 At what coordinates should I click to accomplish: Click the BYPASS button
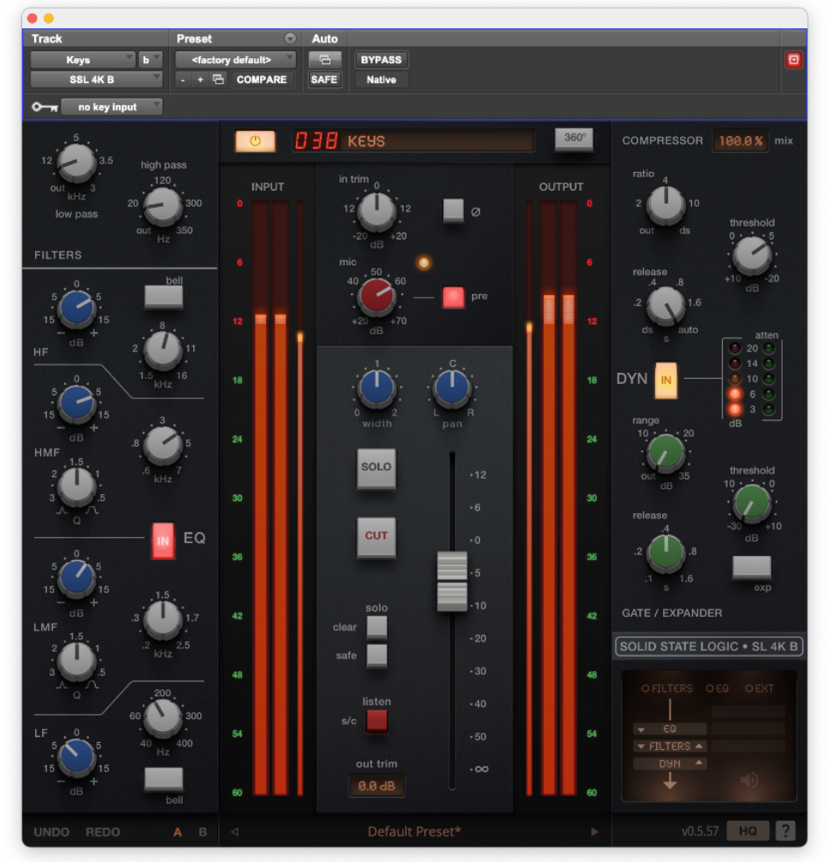[x=381, y=59]
